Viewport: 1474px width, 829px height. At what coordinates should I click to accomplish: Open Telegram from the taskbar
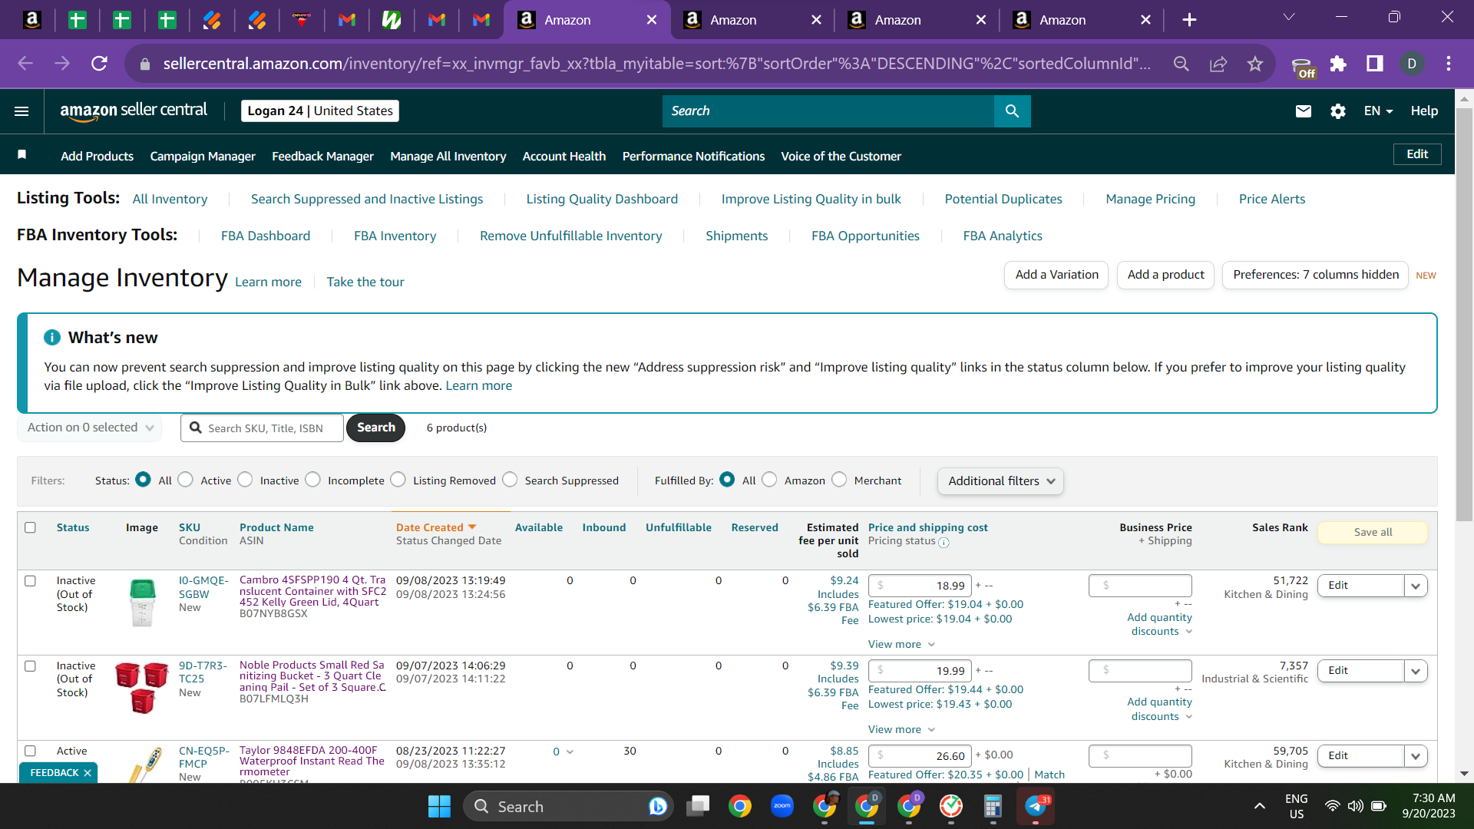1036,806
